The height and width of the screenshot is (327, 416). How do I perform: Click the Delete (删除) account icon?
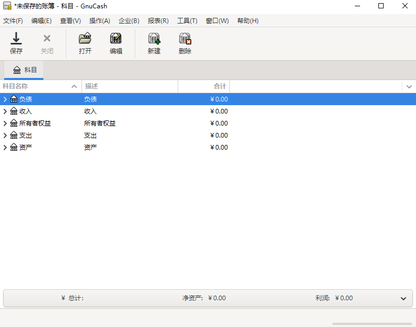pos(185,38)
